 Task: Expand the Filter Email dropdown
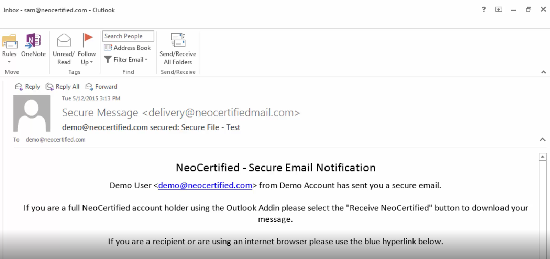pos(146,60)
